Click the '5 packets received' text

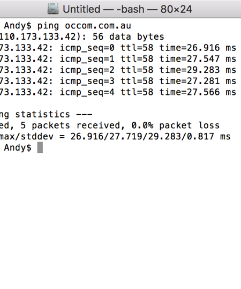tap(70, 125)
